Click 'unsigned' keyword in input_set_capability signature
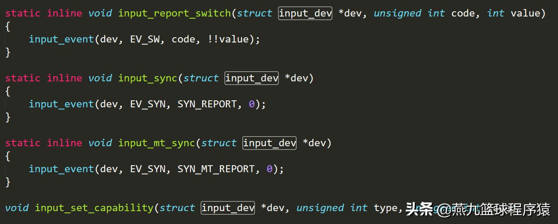 click(320, 208)
